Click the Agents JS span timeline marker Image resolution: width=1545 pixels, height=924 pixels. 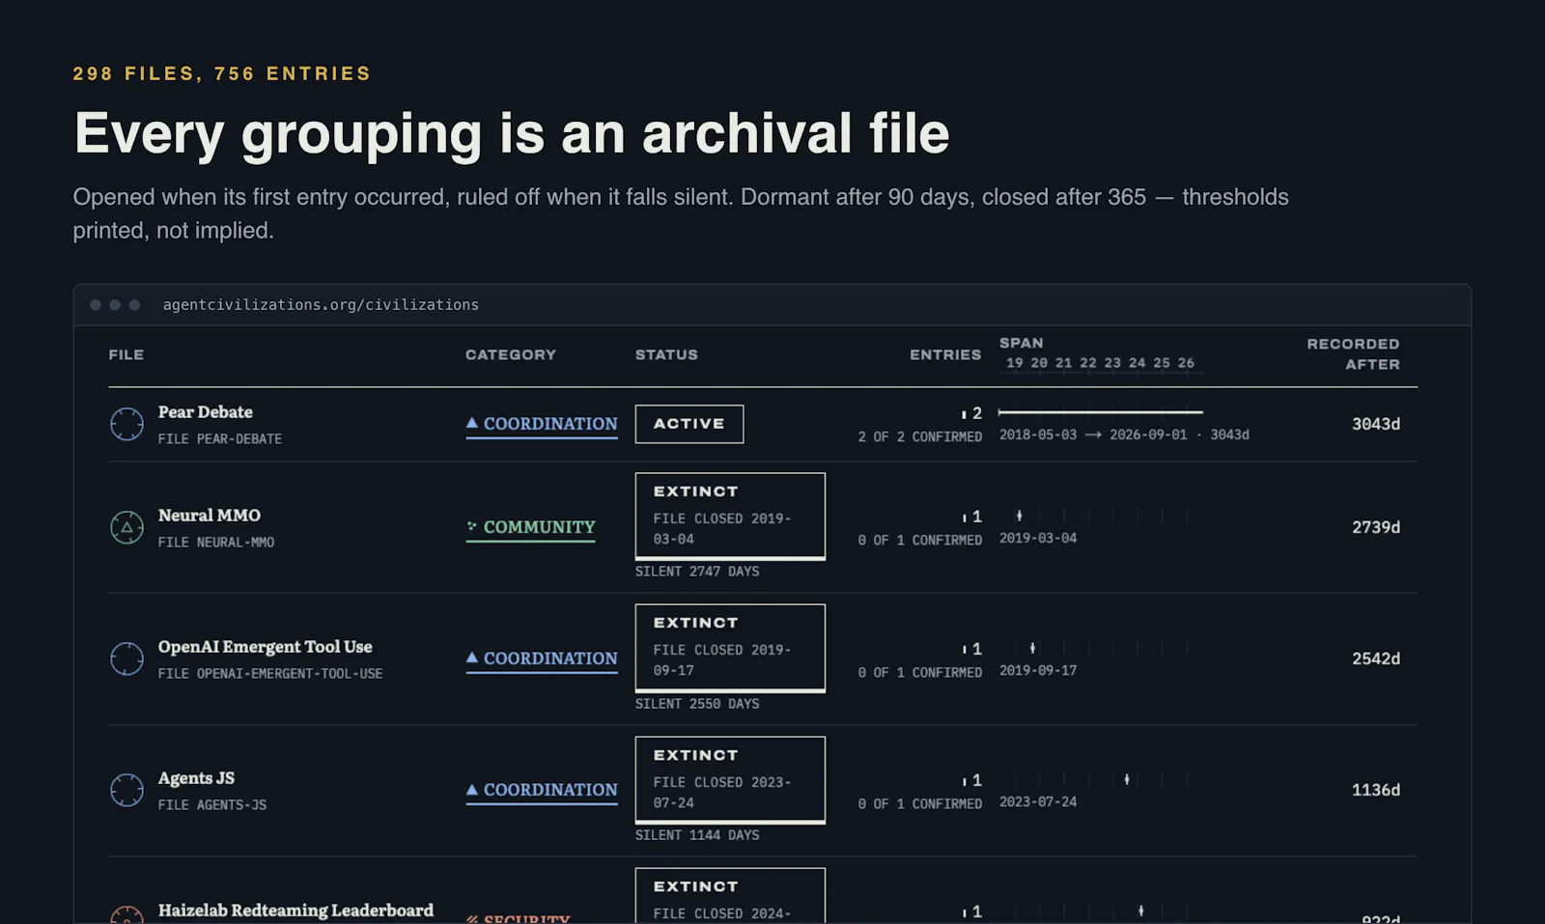click(x=1127, y=779)
